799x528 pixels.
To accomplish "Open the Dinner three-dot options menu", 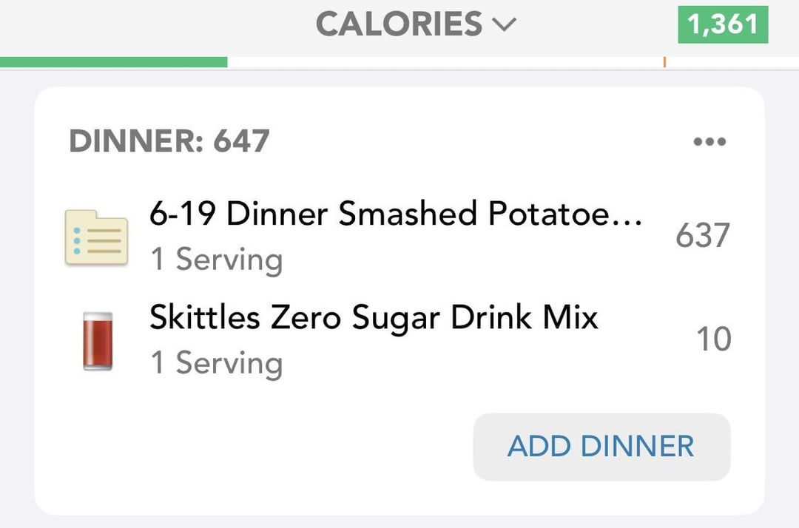I will 709,141.
